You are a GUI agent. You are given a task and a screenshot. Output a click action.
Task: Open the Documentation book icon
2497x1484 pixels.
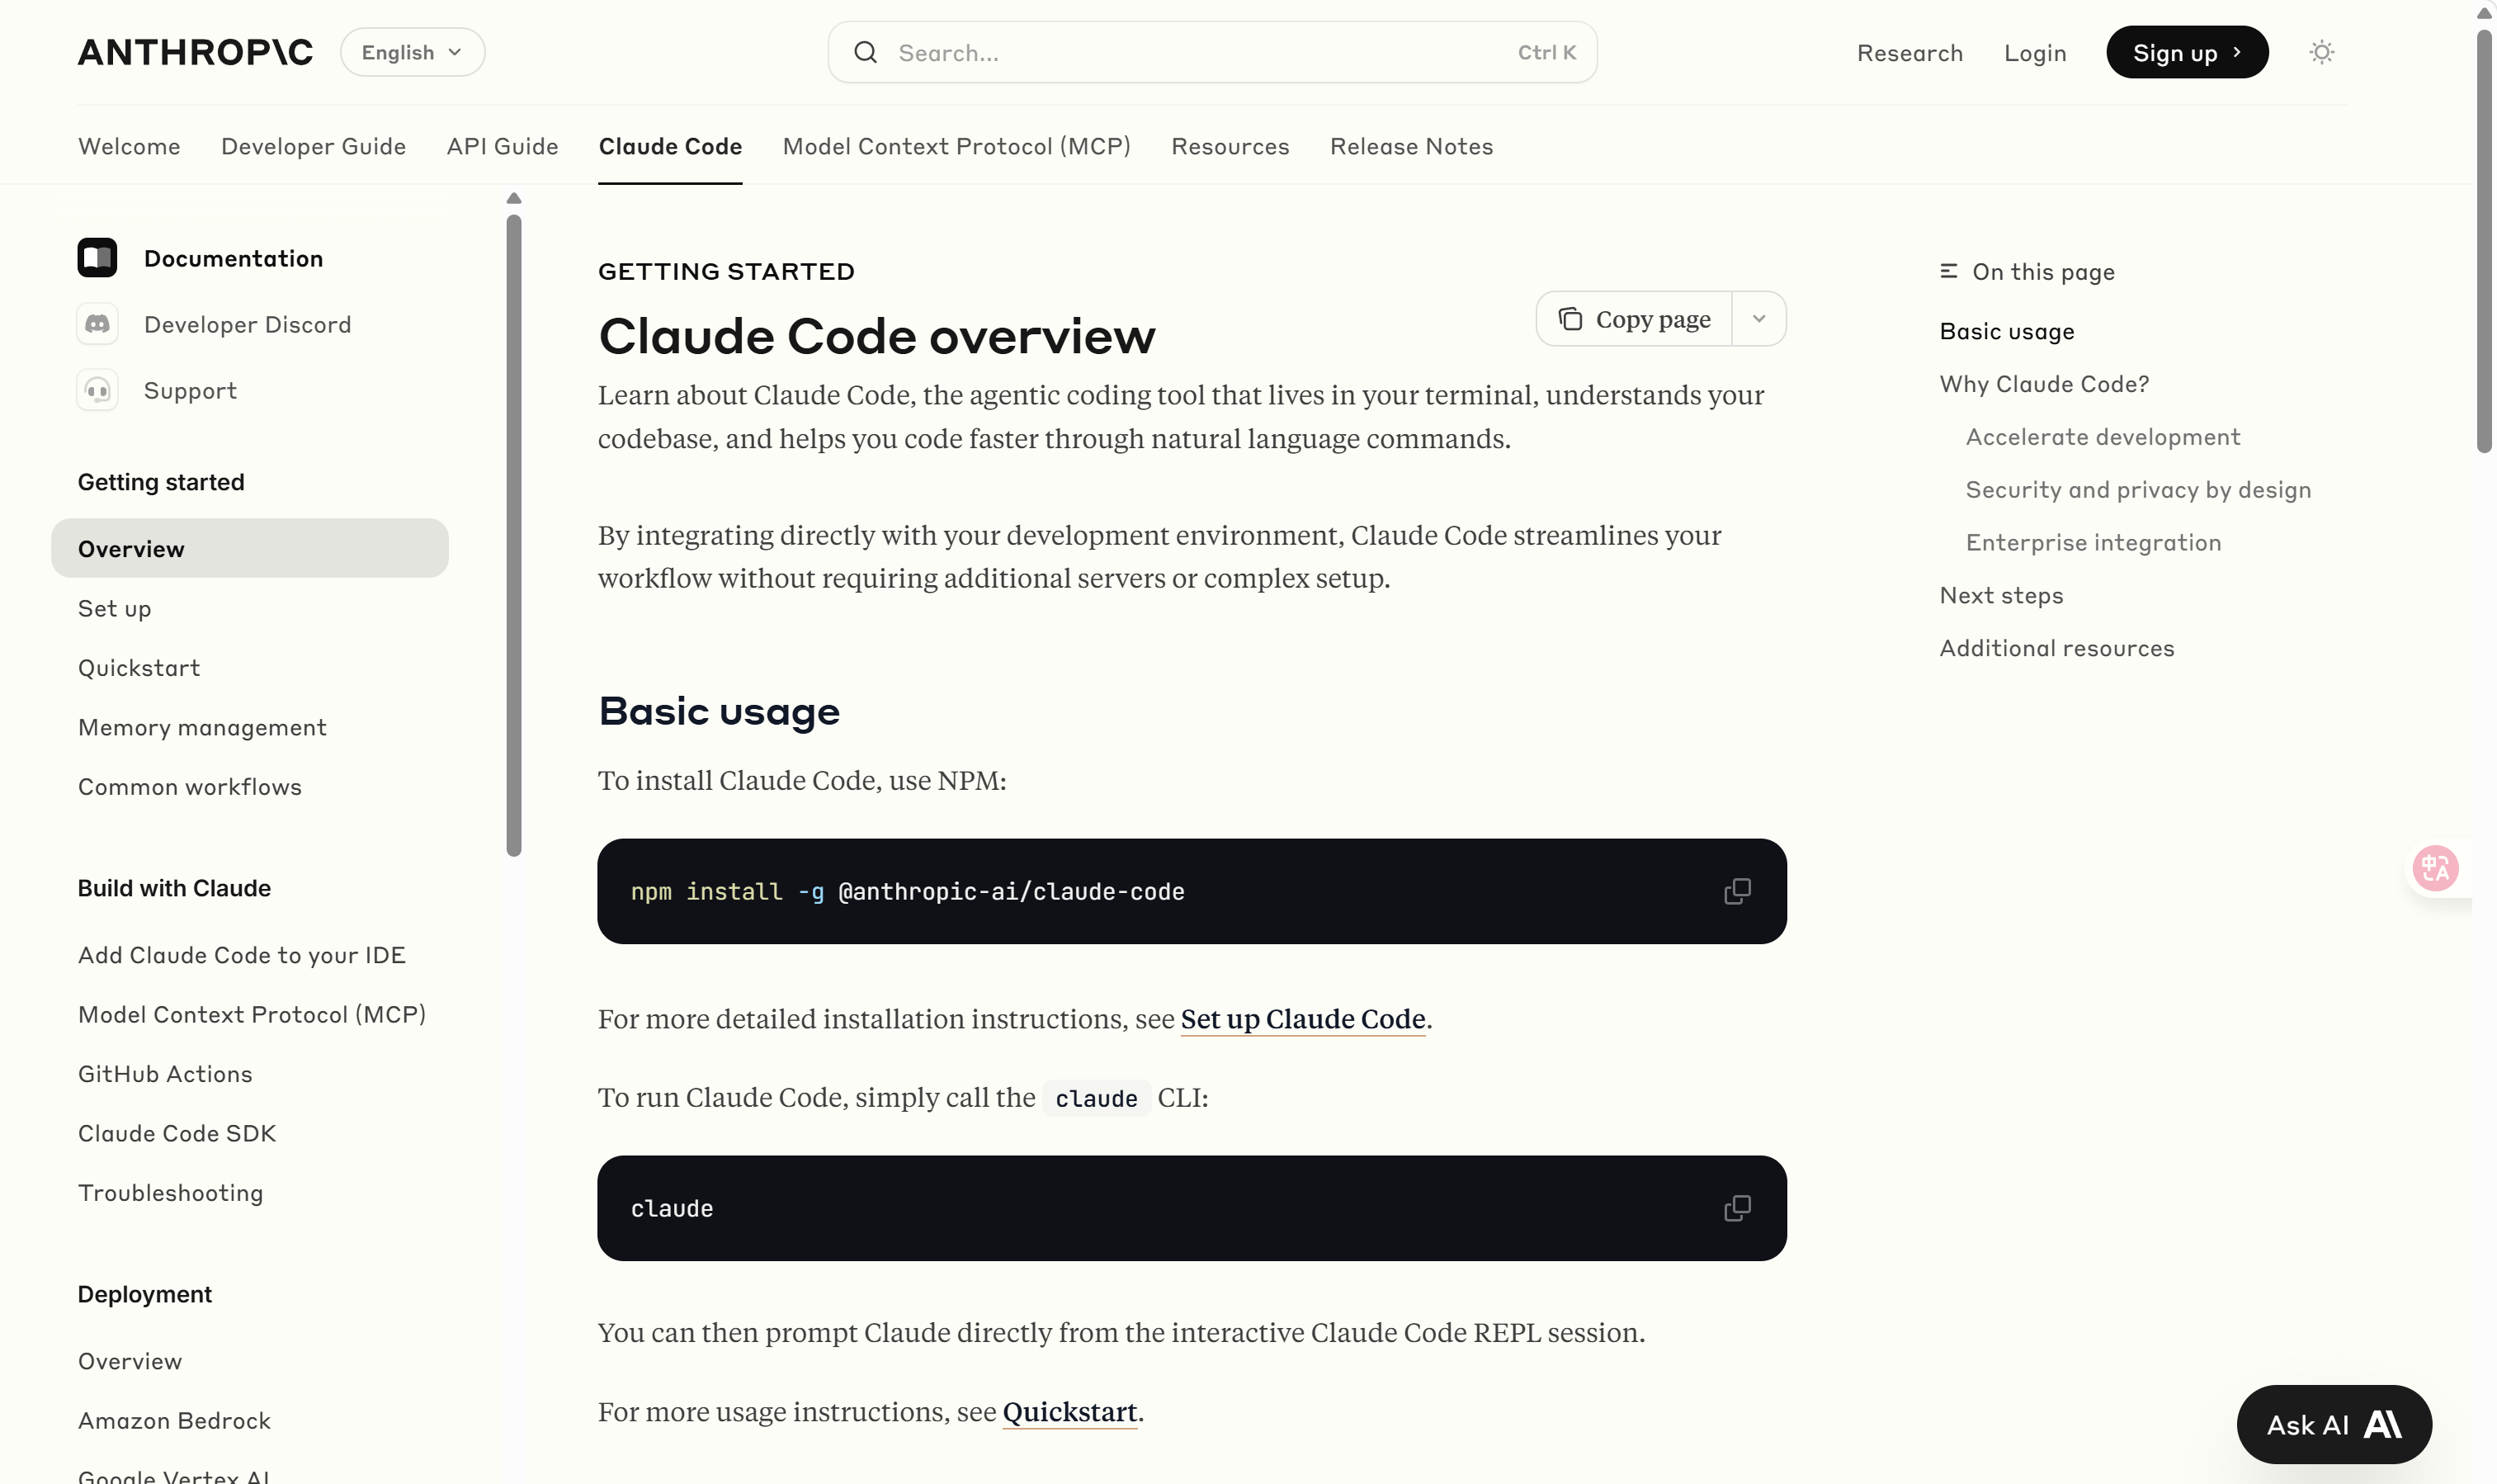tap(97, 258)
